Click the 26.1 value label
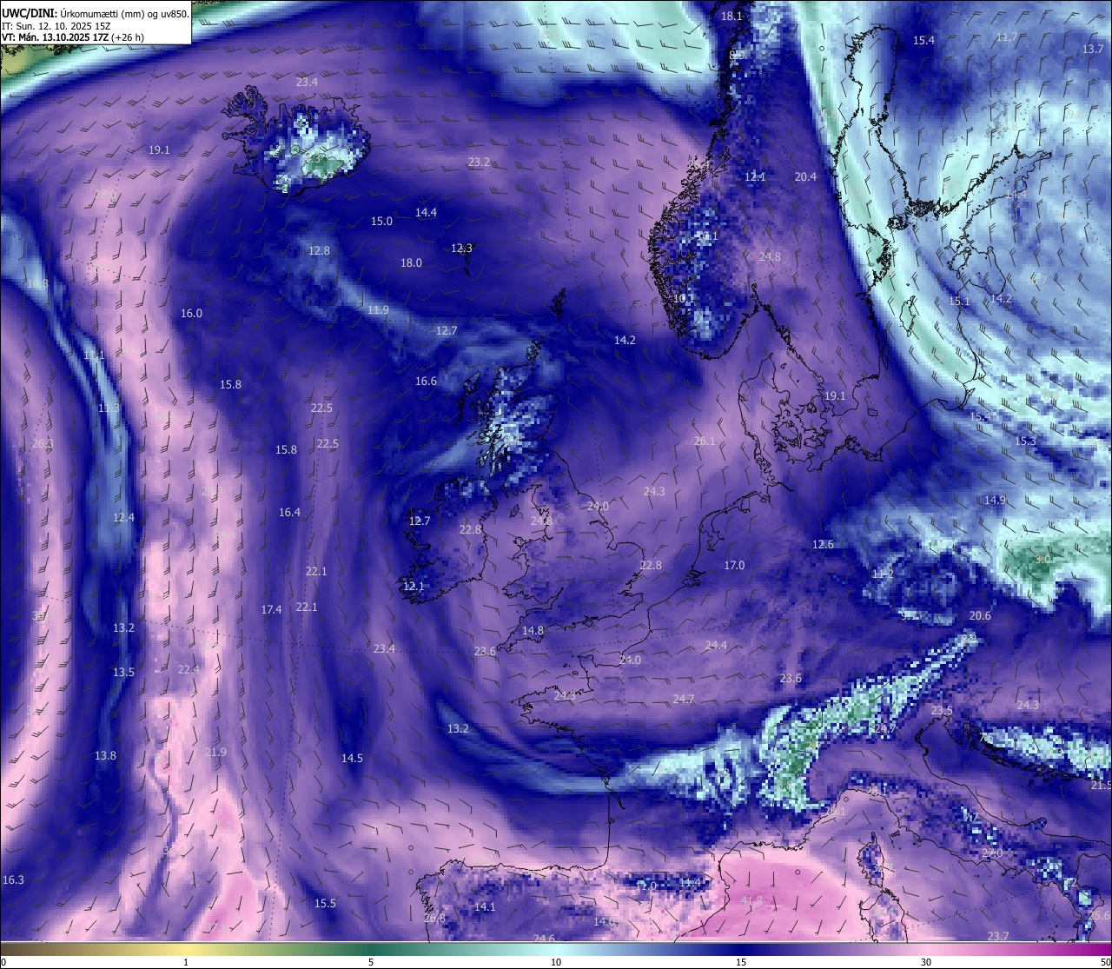 [x=705, y=441]
